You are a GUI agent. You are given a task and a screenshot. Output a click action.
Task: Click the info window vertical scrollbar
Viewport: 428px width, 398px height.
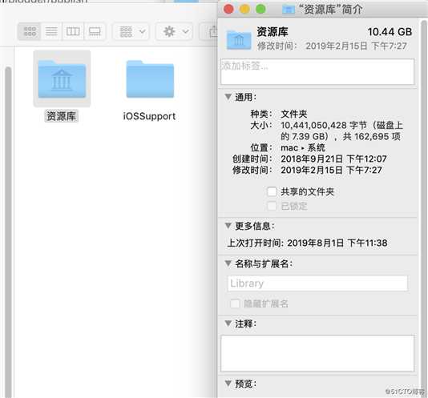pyautogui.click(x=424, y=207)
